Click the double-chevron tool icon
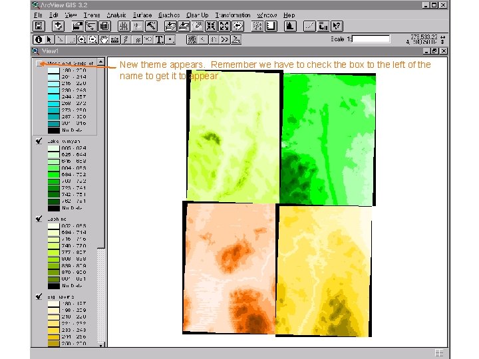Image resolution: width=479 pixels, height=359 pixels. click(x=225, y=40)
